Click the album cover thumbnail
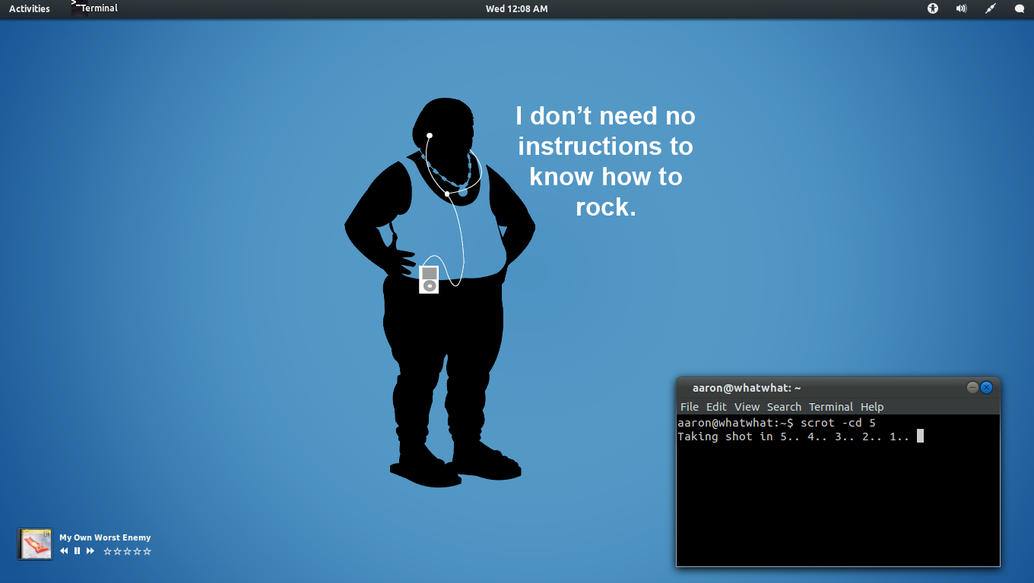The image size is (1034, 583). point(35,544)
